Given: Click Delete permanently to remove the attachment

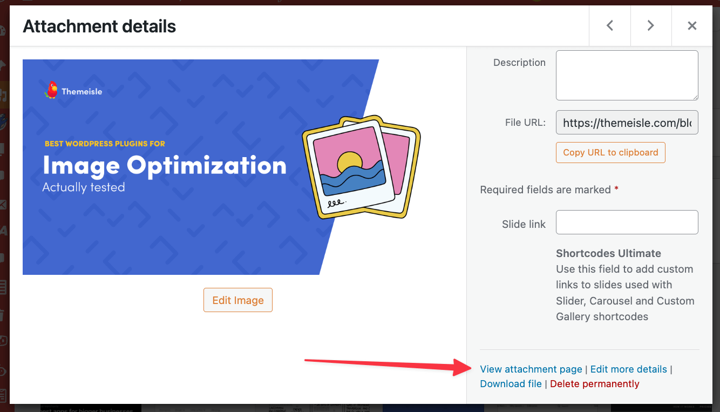Looking at the screenshot, I should 594,383.
